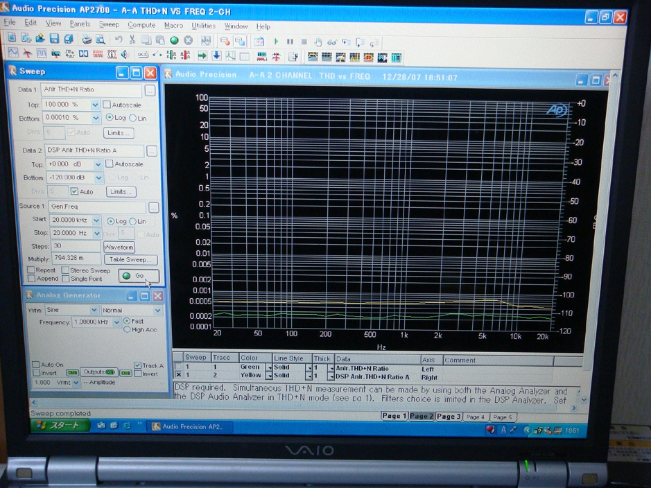Enable the Stereo Sweep checkbox

(x=65, y=270)
